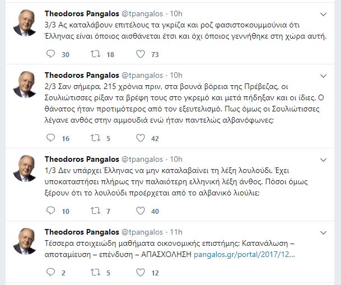Retweet the 2/3 tweet
Image resolution: width=341 pixels, height=285 pixels.
(95, 138)
